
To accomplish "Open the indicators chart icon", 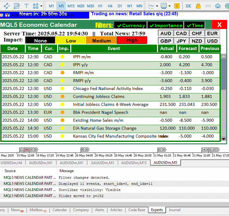I will point(164,6).
